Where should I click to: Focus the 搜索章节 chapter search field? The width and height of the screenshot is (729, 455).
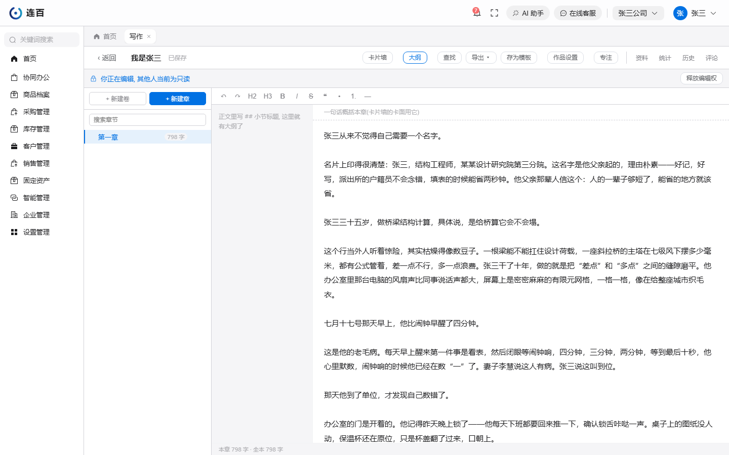[147, 120]
